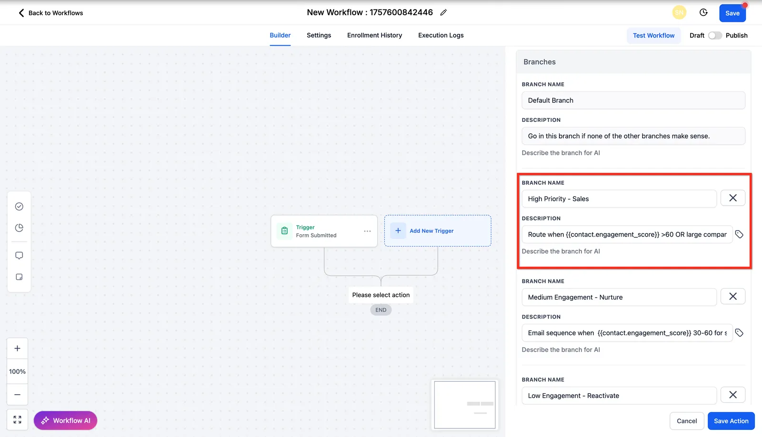Click Default Branch name field
The height and width of the screenshot is (437, 762).
click(x=633, y=100)
